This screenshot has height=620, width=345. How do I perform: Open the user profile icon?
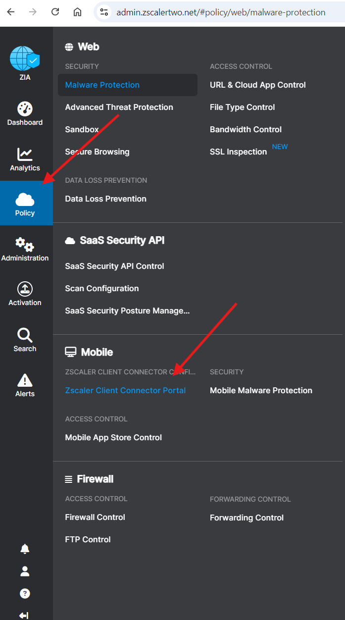tap(25, 571)
